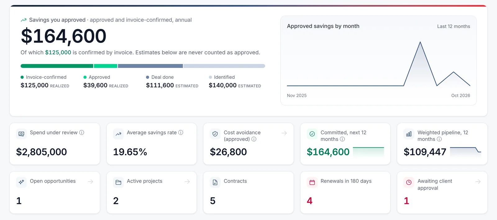Click the $109,447 weighted pipeline value

(x=425, y=152)
